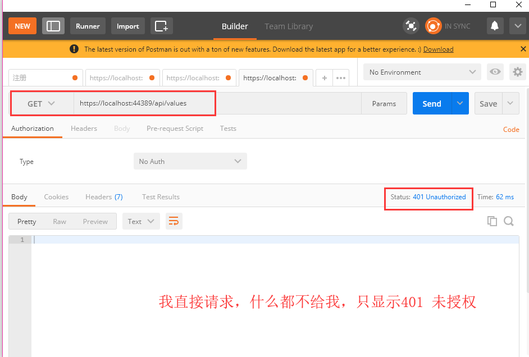529x357 pixels.
Task: Switch to the Builder tab
Action: coord(235,26)
